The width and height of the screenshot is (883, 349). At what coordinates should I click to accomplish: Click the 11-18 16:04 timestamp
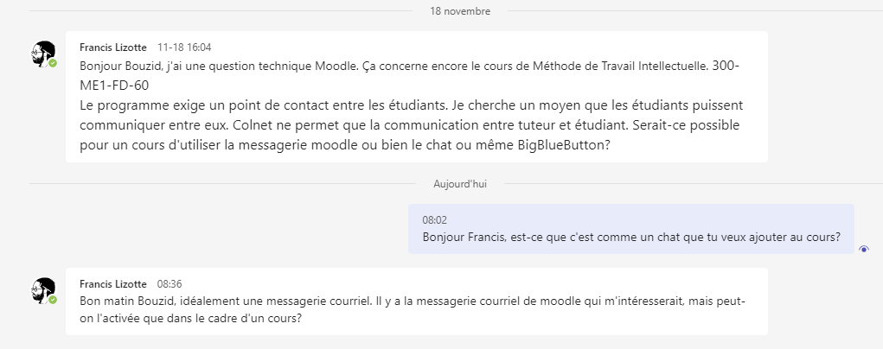pos(184,48)
